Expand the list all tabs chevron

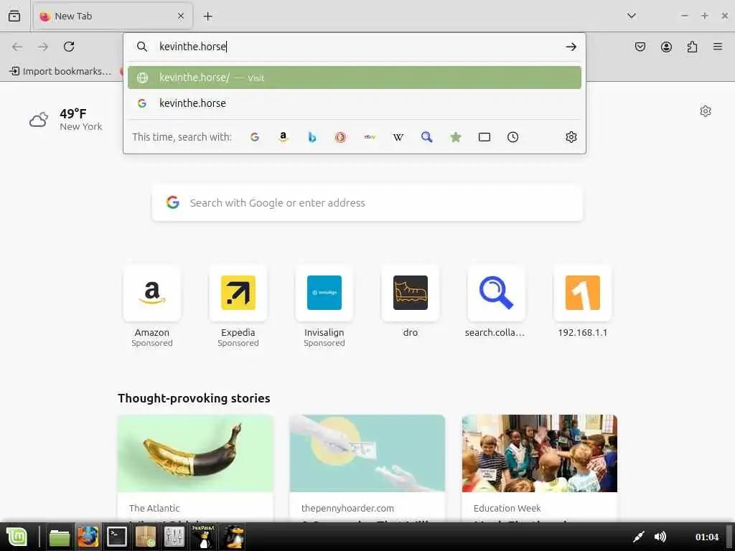click(632, 16)
